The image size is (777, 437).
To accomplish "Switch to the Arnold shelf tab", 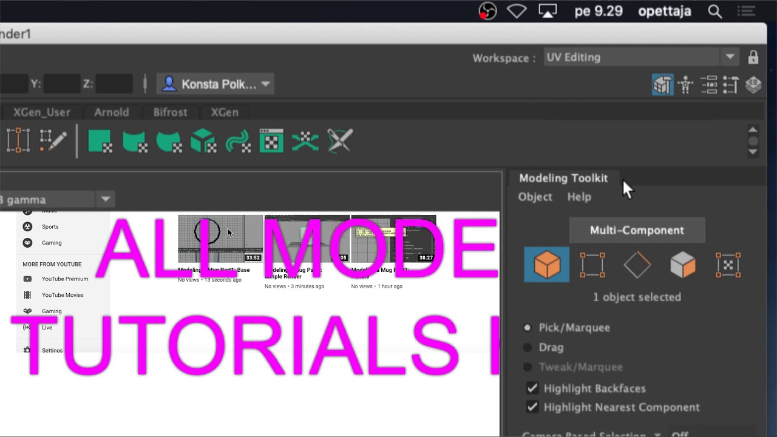I will tap(111, 112).
